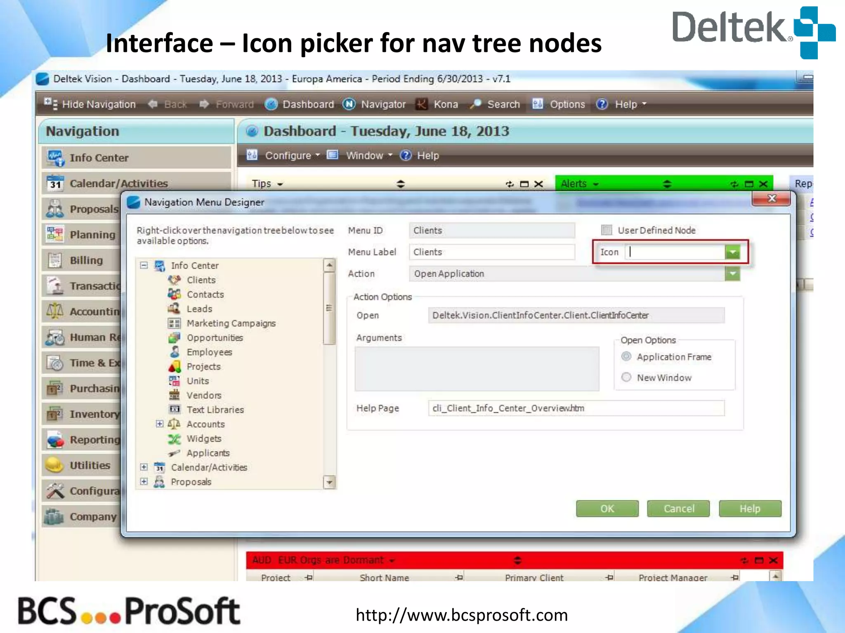This screenshot has width=845, height=633.
Task: Select Clients icon in navigation tree
Action: pyautogui.click(x=175, y=280)
